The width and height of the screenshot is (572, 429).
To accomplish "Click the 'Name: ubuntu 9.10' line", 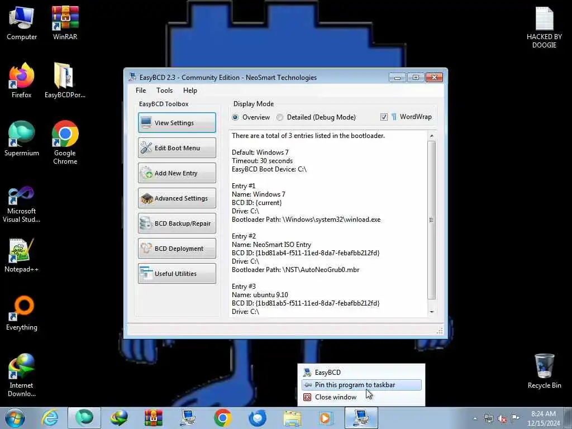I will tap(260, 295).
